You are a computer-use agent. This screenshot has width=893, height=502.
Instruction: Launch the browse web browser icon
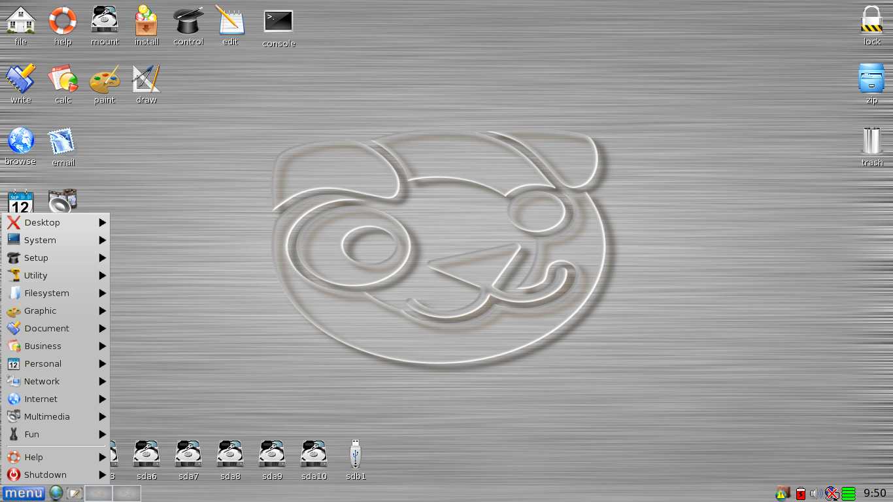click(x=21, y=141)
